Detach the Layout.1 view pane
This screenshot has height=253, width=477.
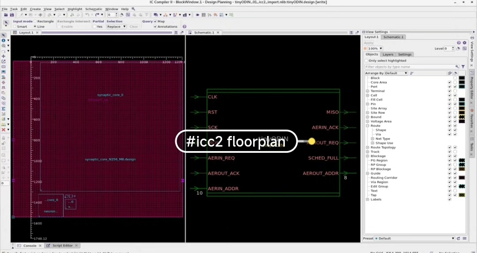182,33
